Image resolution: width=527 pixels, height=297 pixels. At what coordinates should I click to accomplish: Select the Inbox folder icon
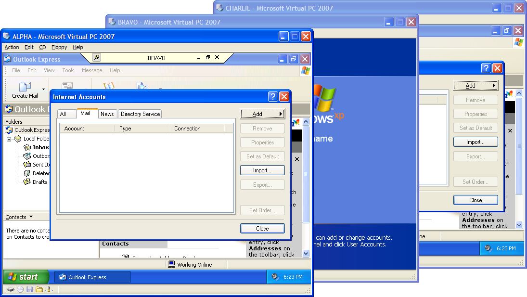[27, 147]
